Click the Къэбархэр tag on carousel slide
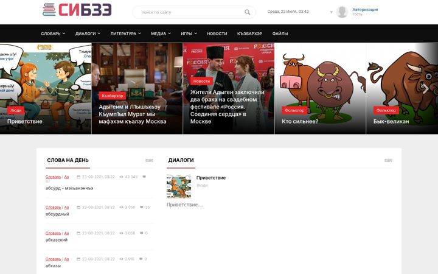Image resolution: width=438 pixels, height=274 pixels. (113, 96)
